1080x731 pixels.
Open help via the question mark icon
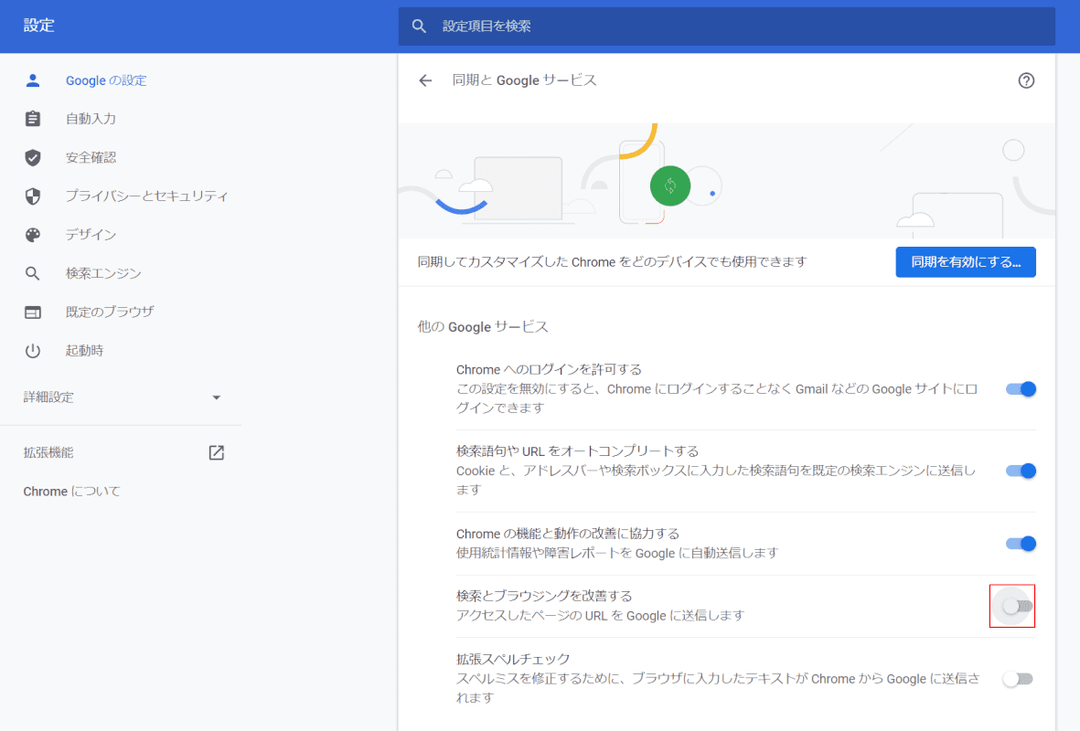click(x=1026, y=80)
